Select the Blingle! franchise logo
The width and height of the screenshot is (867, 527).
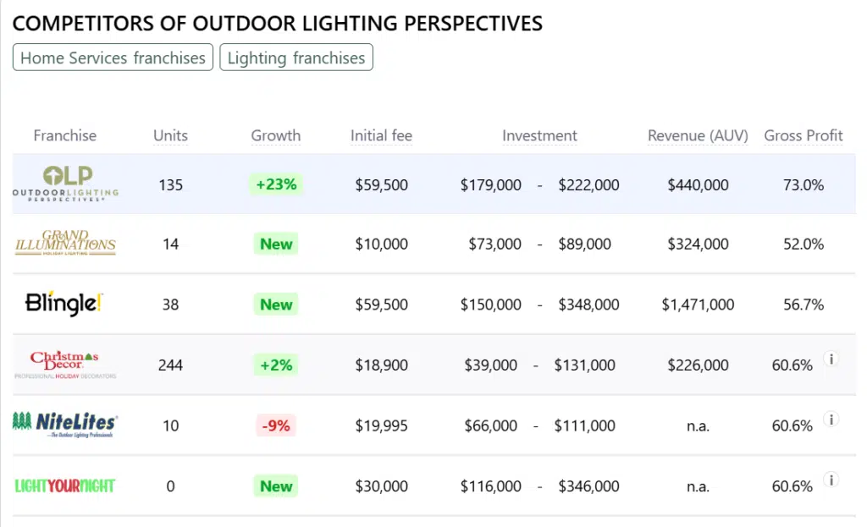point(64,304)
